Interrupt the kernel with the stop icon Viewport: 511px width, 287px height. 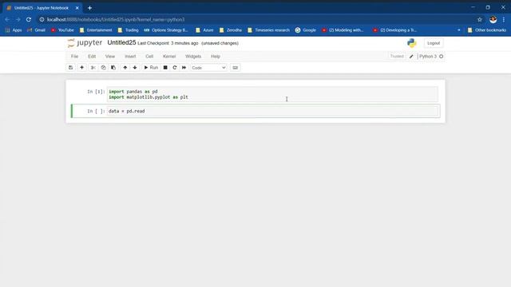(165, 68)
